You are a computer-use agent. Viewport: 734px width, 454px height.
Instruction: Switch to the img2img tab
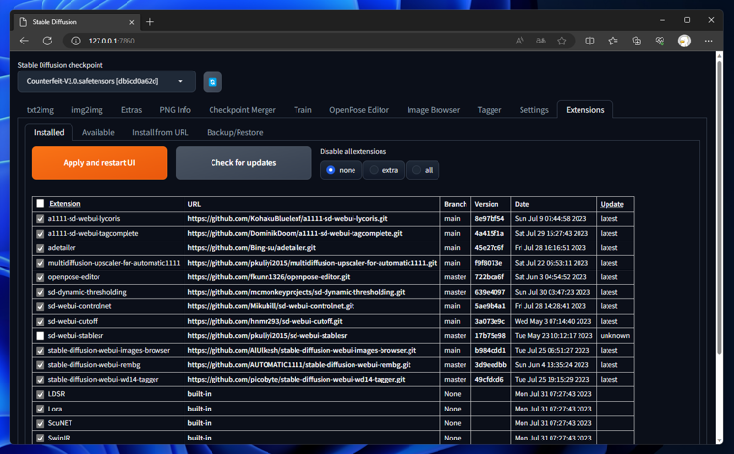click(x=87, y=110)
